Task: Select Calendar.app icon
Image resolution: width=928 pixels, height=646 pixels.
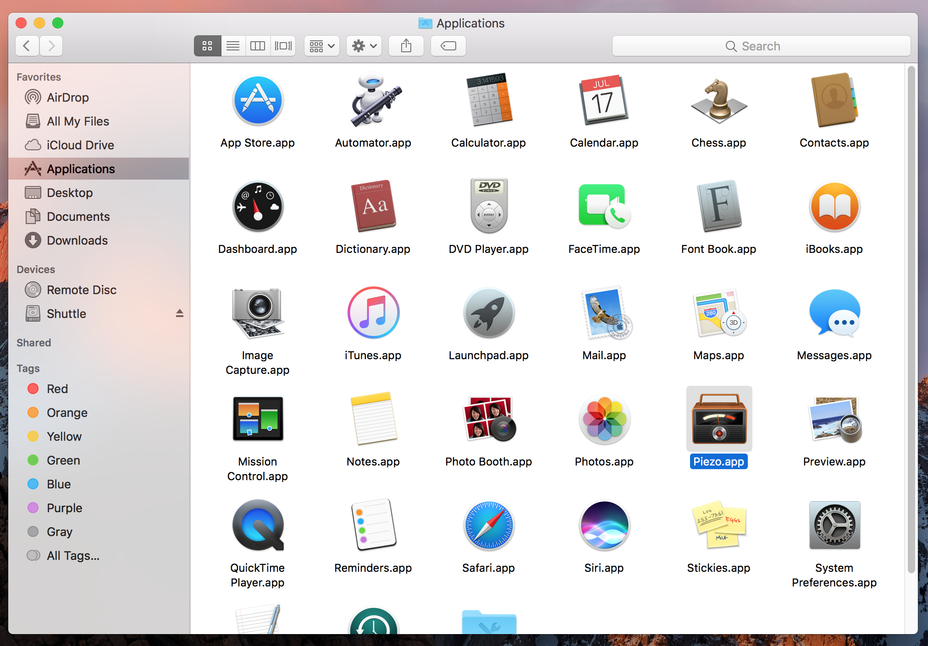Action: (x=604, y=100)
